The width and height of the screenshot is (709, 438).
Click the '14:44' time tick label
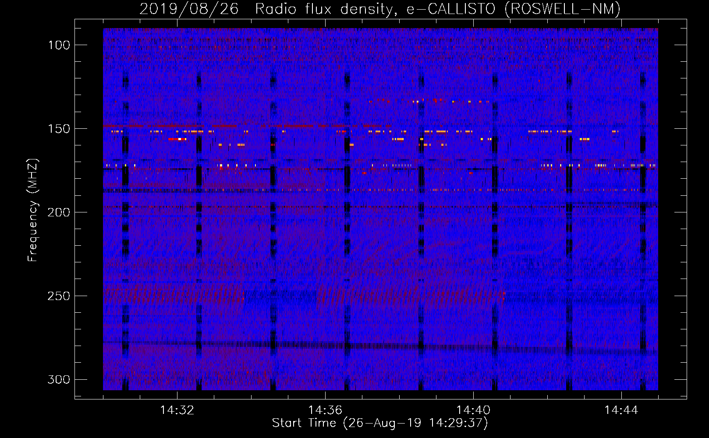click(x=621, y=410)
